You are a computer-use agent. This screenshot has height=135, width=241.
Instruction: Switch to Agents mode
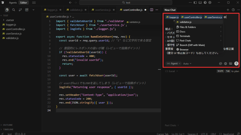[x=13, y=3]
